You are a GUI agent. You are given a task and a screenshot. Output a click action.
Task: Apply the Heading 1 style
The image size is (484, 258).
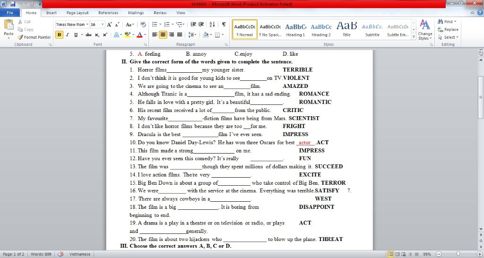pyautogui.click(x=295, y=30)
